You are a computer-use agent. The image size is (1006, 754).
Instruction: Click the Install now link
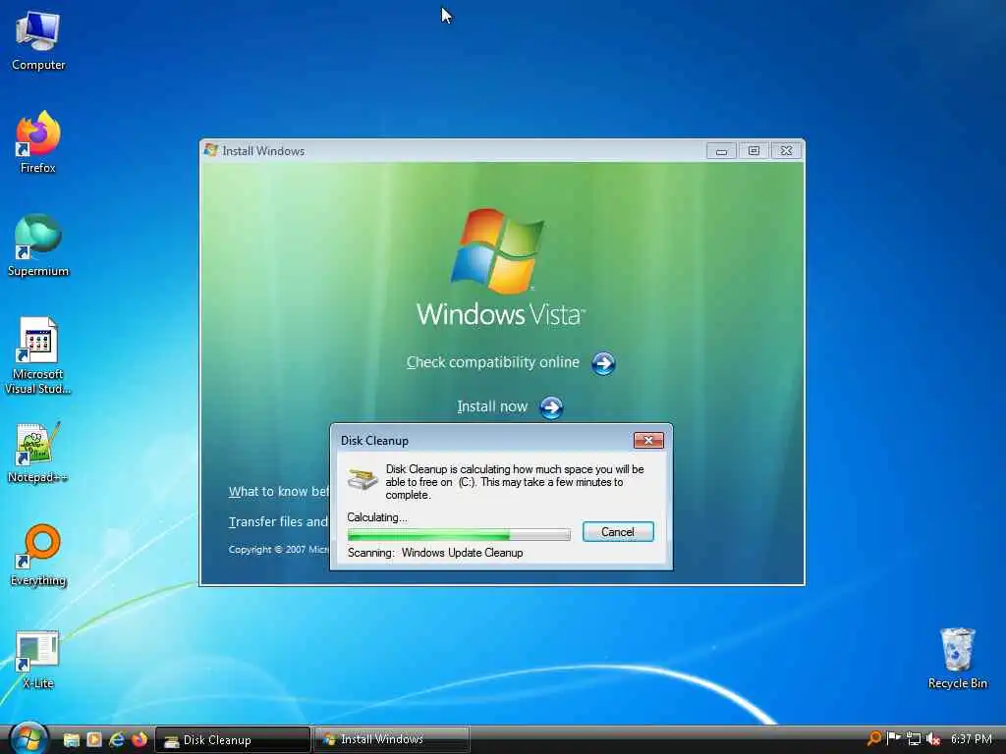click(x=492, y=406)
